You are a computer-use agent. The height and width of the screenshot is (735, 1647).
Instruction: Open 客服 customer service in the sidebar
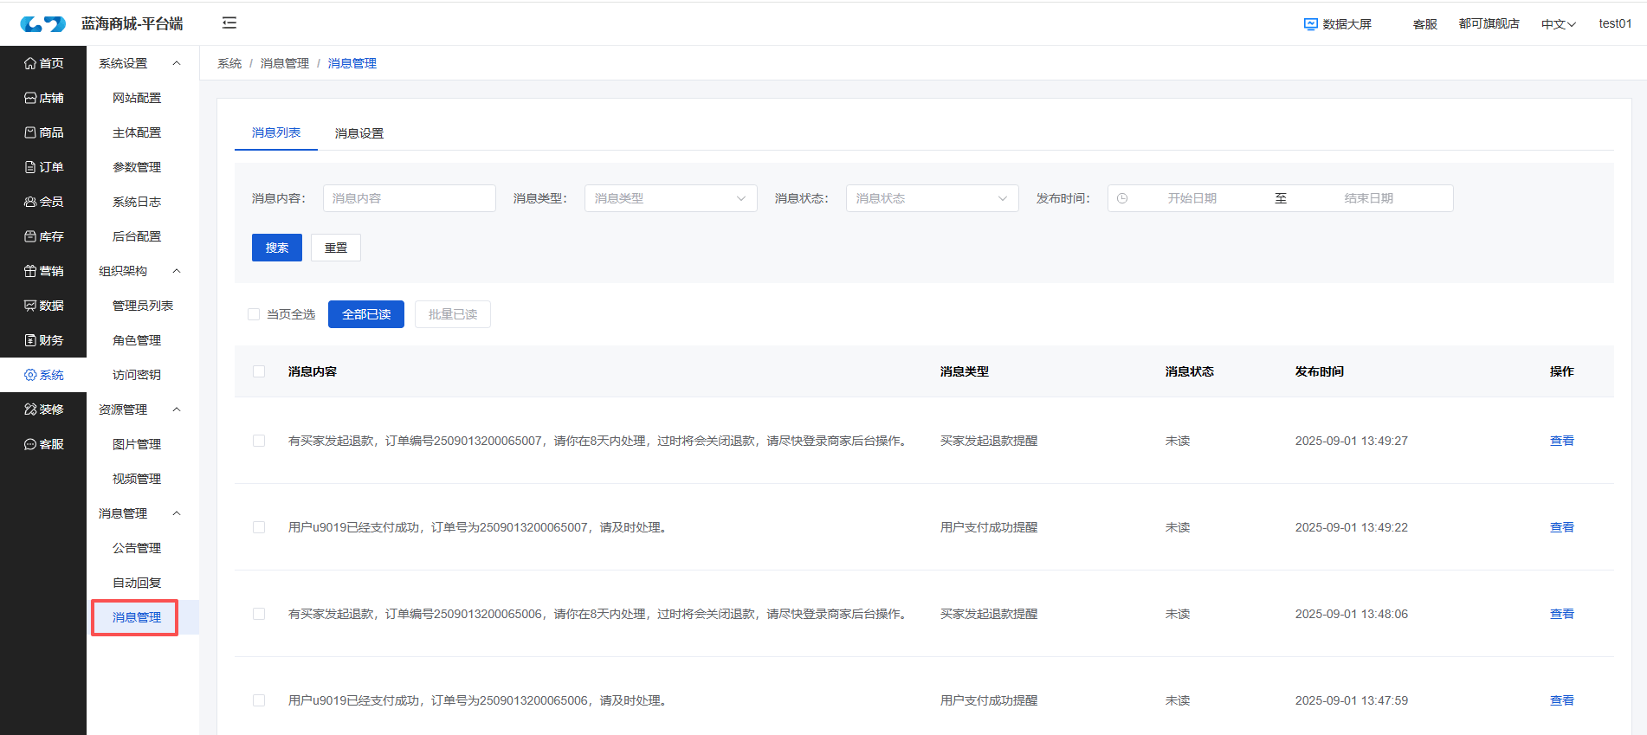click(x=43, y=444)
